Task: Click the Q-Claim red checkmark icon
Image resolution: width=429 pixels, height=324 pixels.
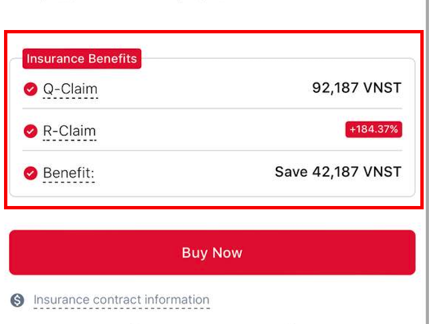Action: (30, 89)
